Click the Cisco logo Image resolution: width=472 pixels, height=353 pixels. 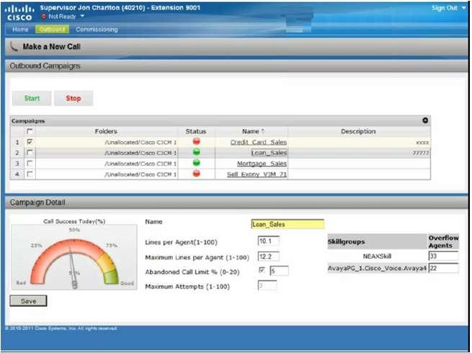19,13
